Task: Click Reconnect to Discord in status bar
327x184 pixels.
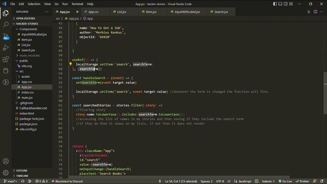Action: point(67,181)
